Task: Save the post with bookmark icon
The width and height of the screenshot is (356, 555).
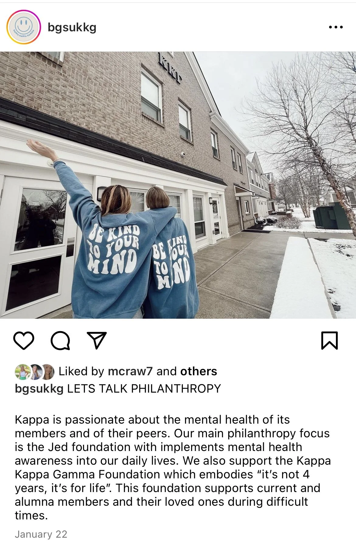Action: click(330, 341)
